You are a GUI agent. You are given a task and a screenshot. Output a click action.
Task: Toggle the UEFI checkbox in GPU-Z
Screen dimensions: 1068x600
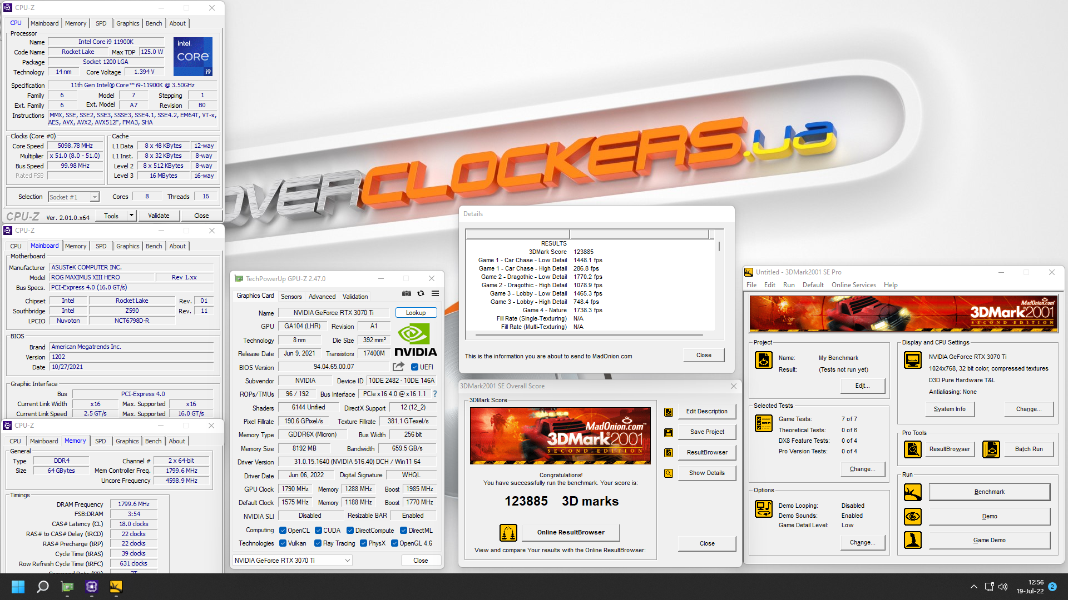pos(414,367)
